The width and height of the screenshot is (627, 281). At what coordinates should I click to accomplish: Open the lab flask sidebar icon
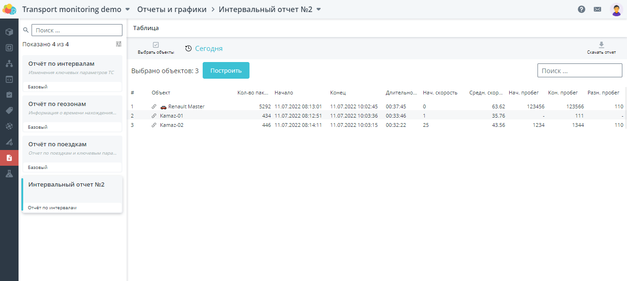coord(9,174)
